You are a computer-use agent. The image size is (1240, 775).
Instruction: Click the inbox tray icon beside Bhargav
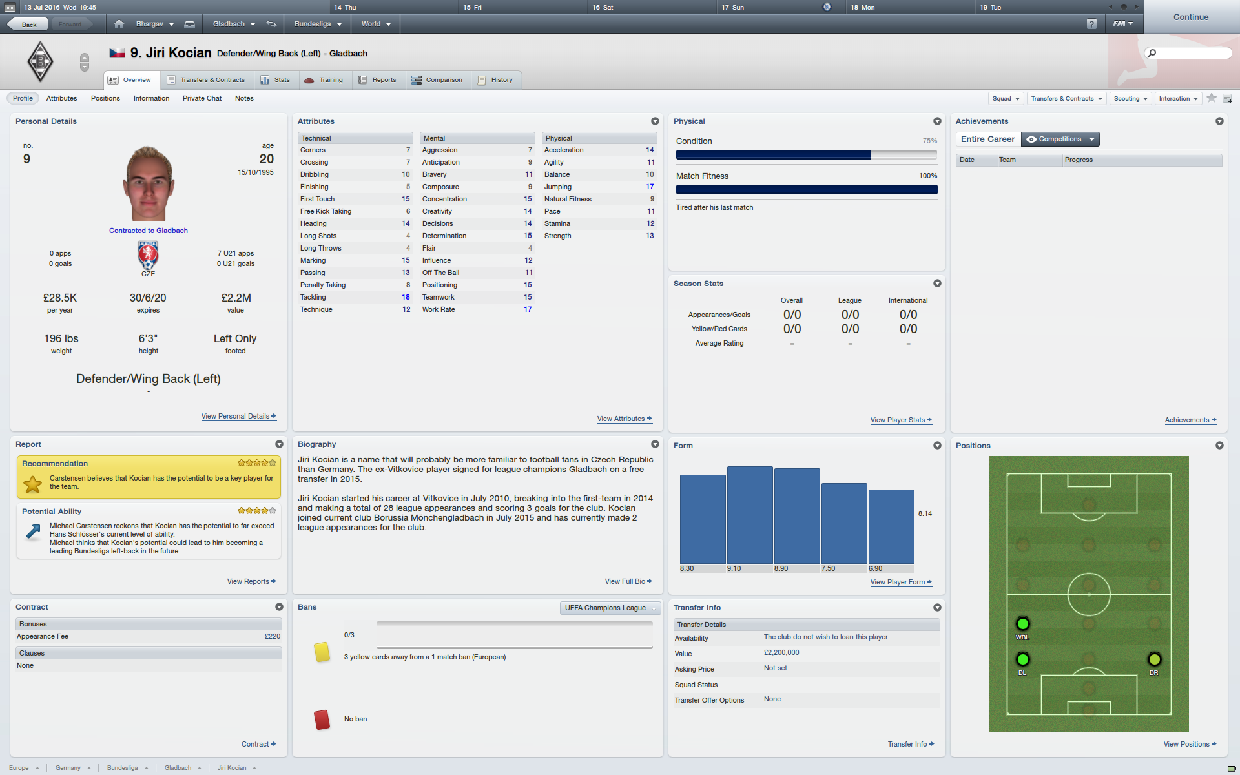189,24
